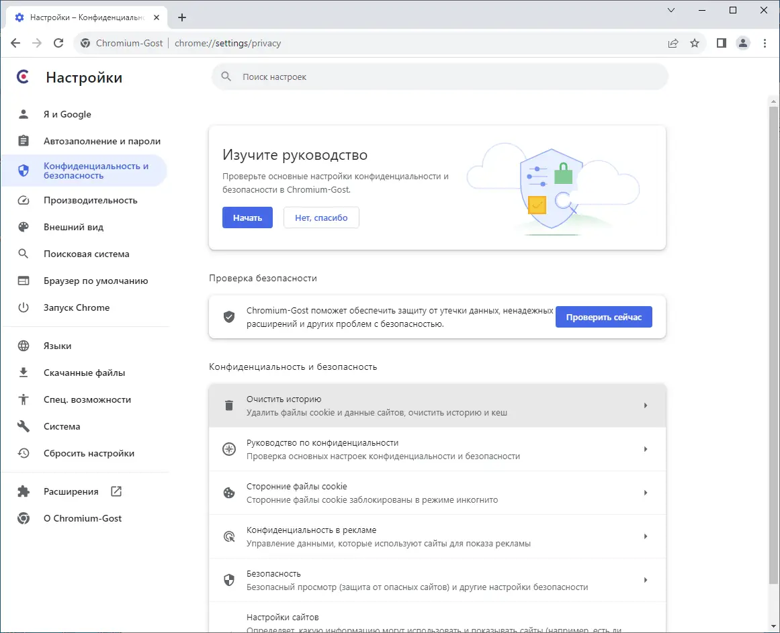
Task: Click the Поиск настроек search field
Action: coord(440,77)
